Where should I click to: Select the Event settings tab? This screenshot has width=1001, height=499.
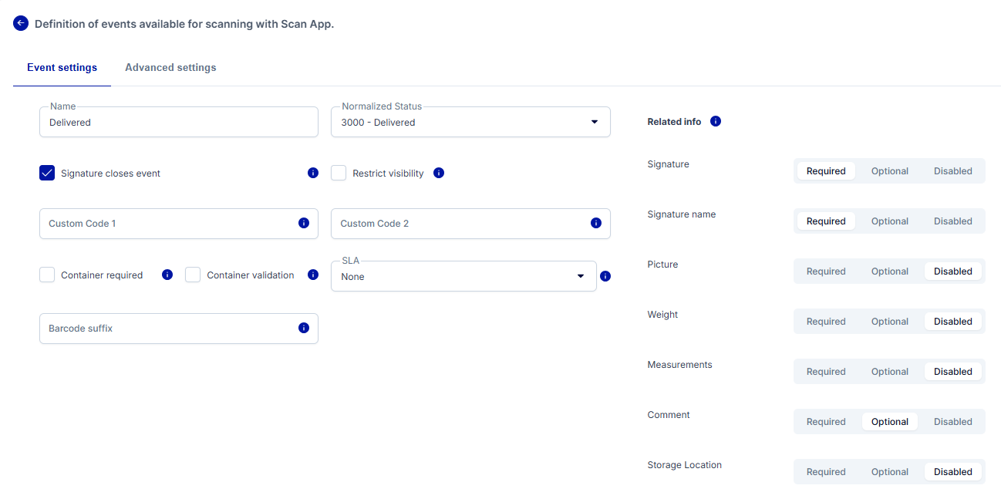pos(62,68)
